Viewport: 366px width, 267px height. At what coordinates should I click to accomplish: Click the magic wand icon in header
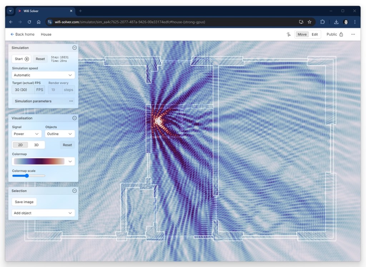coord(288,34)
